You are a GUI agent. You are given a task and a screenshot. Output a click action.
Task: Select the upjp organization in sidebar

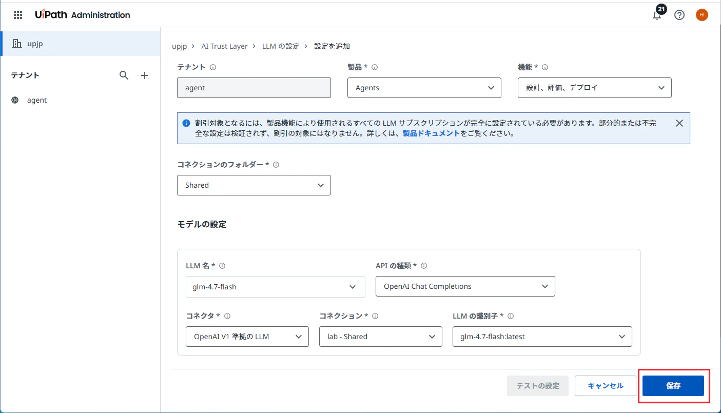point(81,44)
